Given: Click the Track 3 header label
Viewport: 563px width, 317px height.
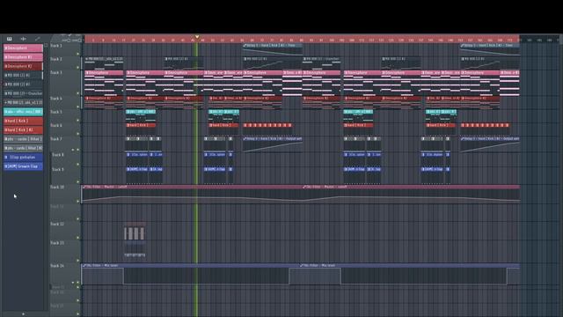Looking at the screenshot, I should pos(56,72).
